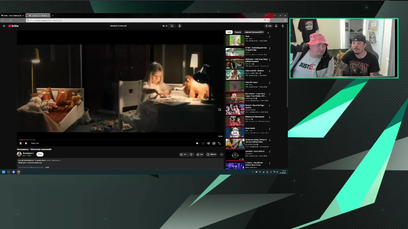Viewport: 408px width, 229px height.
Task: Open the Rocky III Eye of the Tiger title
Action: tap(255, 106)
